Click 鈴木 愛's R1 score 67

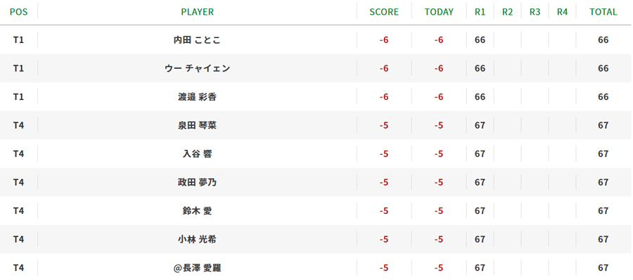pos(480,211)
